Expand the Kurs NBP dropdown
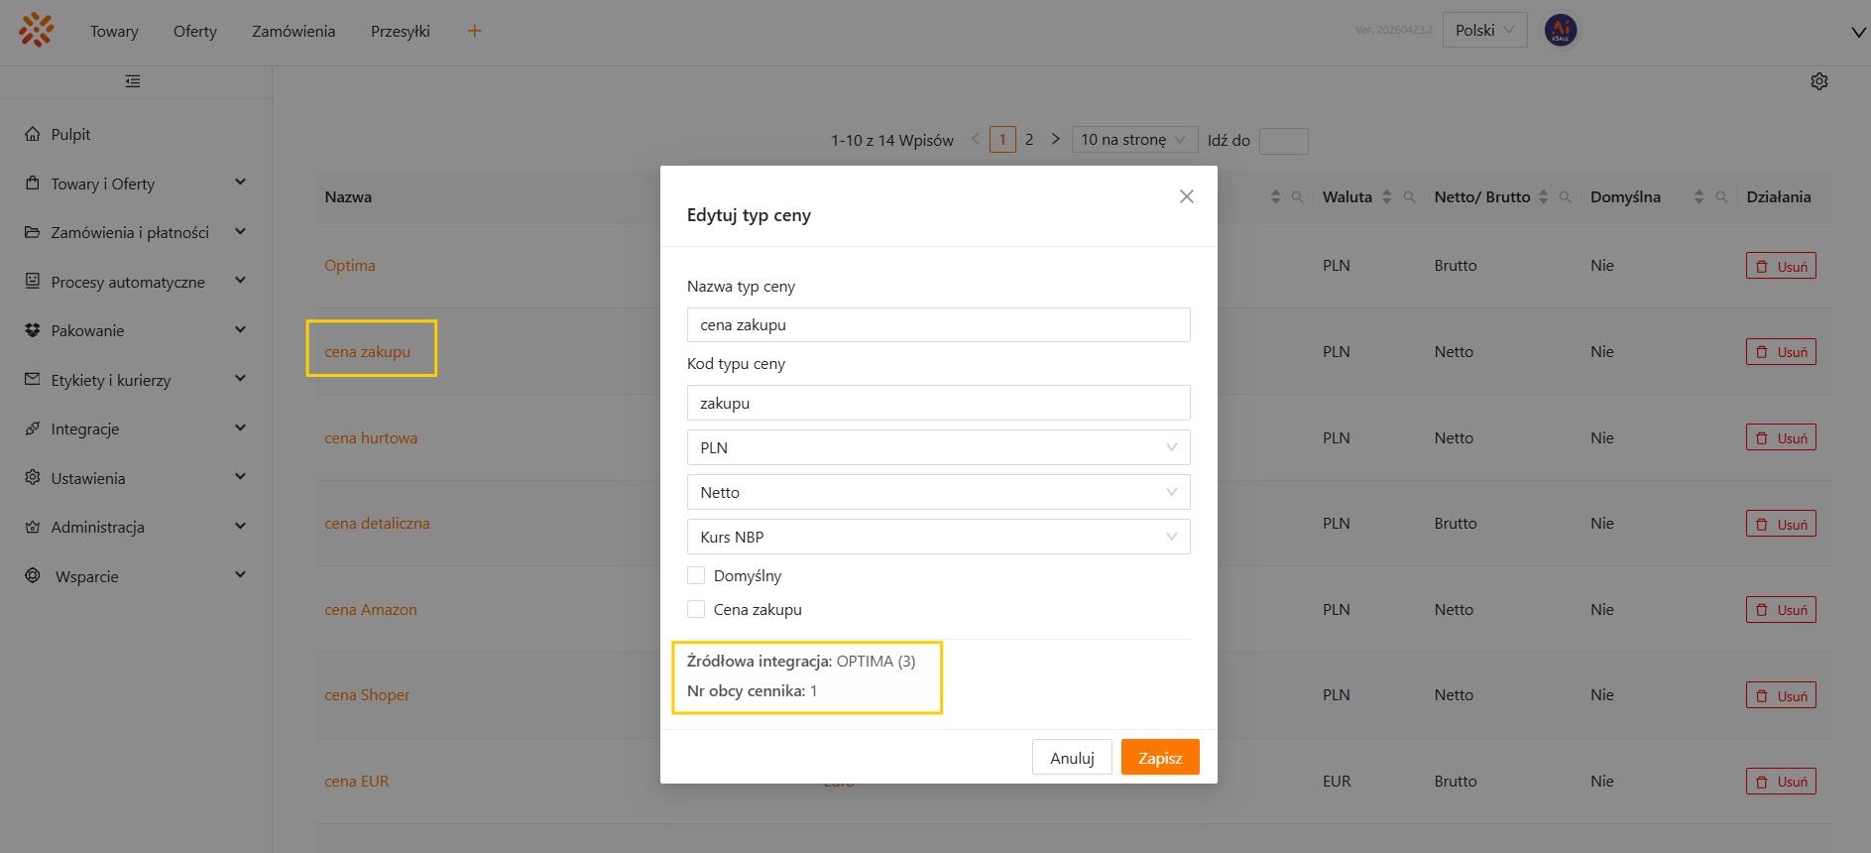 point(937,537)
